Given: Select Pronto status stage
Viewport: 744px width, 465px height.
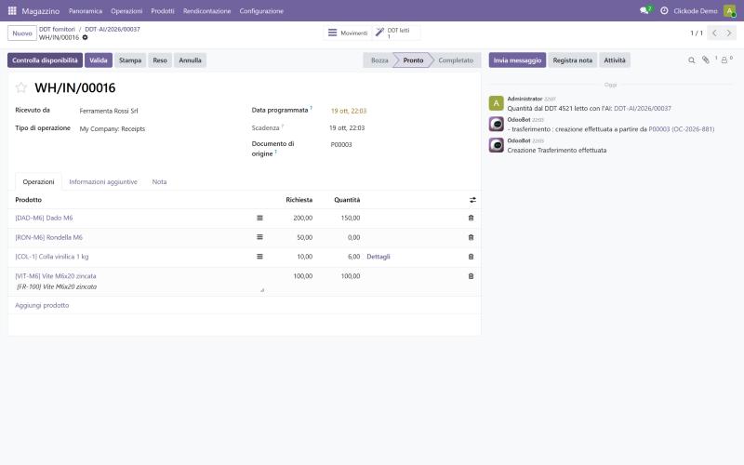Looking at the screenshot, I should pos(413,60).
